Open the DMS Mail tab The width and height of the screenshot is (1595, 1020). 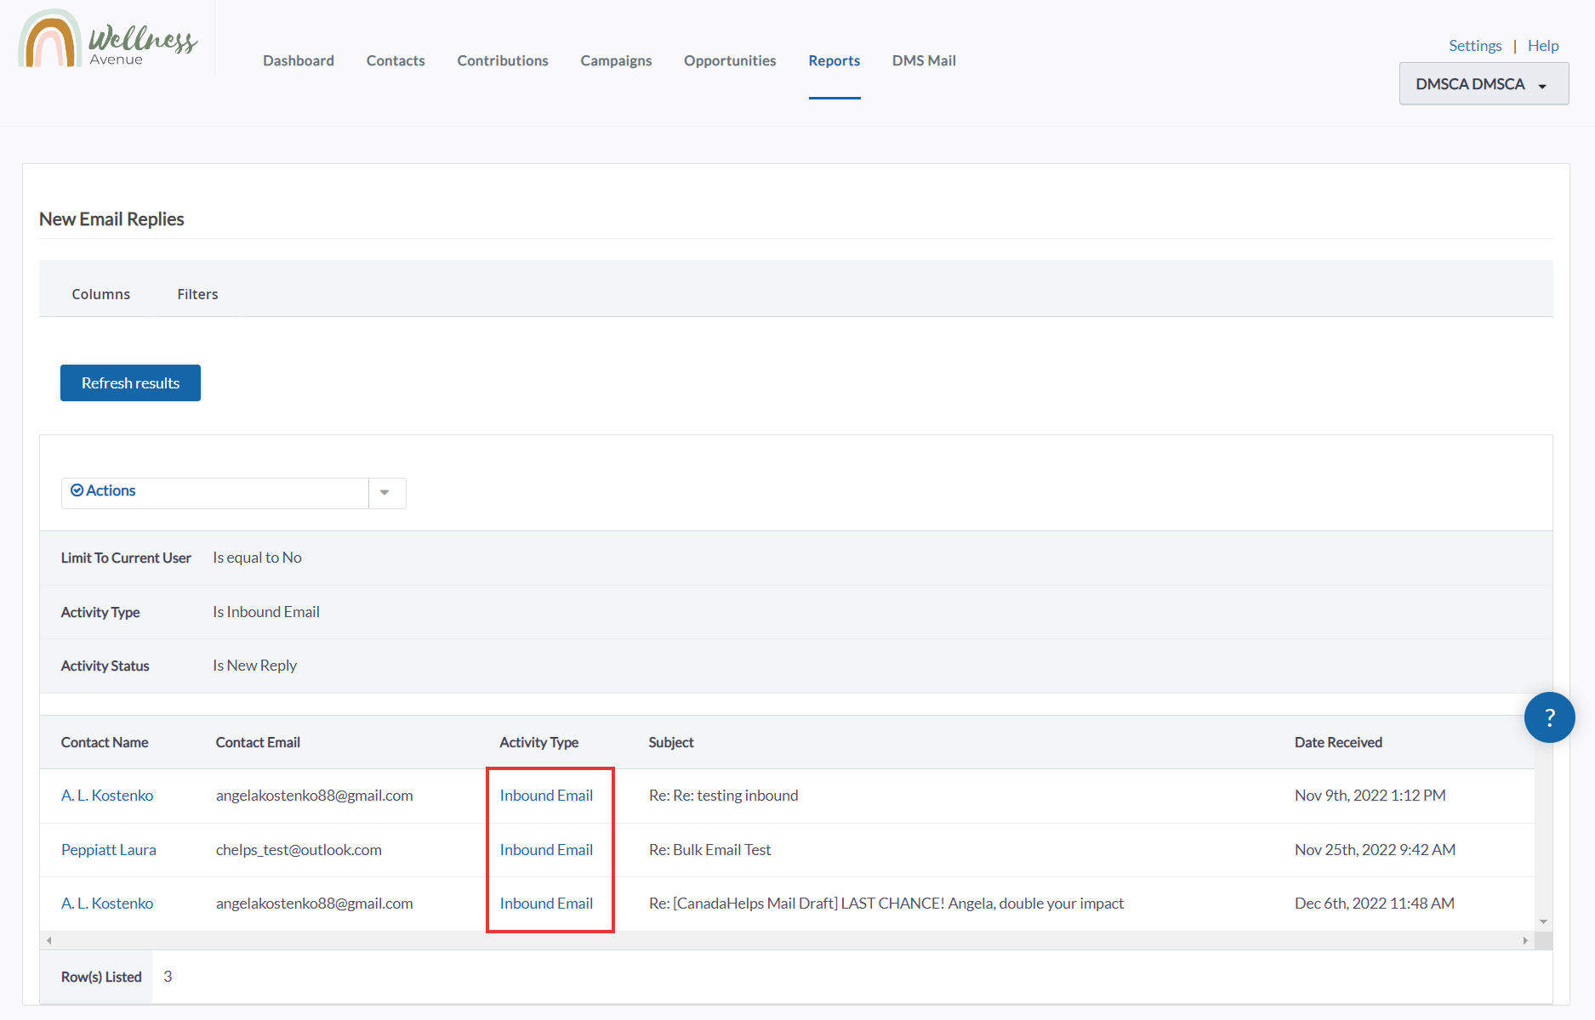tap(924, 60)
